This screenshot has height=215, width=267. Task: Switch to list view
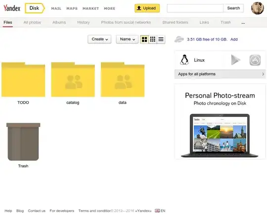161,39
